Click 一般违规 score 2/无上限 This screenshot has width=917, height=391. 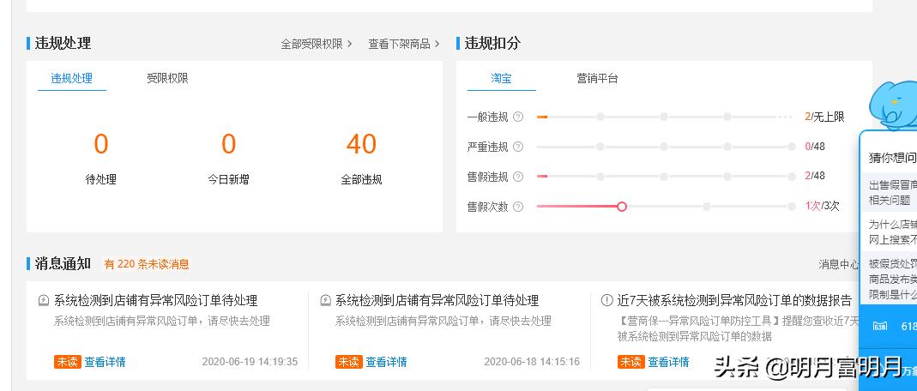(x=824, y=117)
